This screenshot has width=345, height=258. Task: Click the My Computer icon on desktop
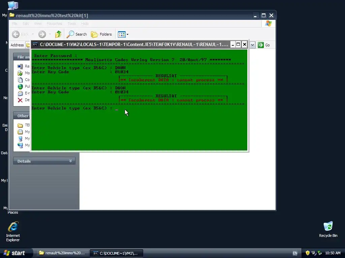point(13,5)
